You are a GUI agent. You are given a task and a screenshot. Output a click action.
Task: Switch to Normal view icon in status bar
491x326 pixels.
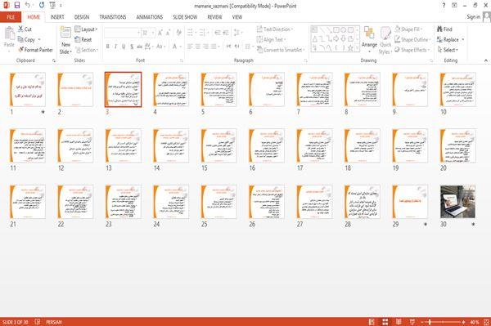tap(372, 322)
